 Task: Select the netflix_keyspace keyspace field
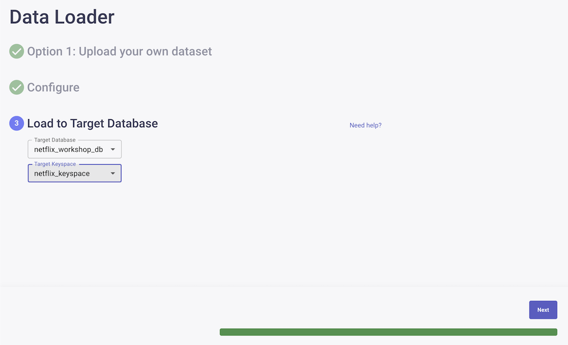point(75,173)
